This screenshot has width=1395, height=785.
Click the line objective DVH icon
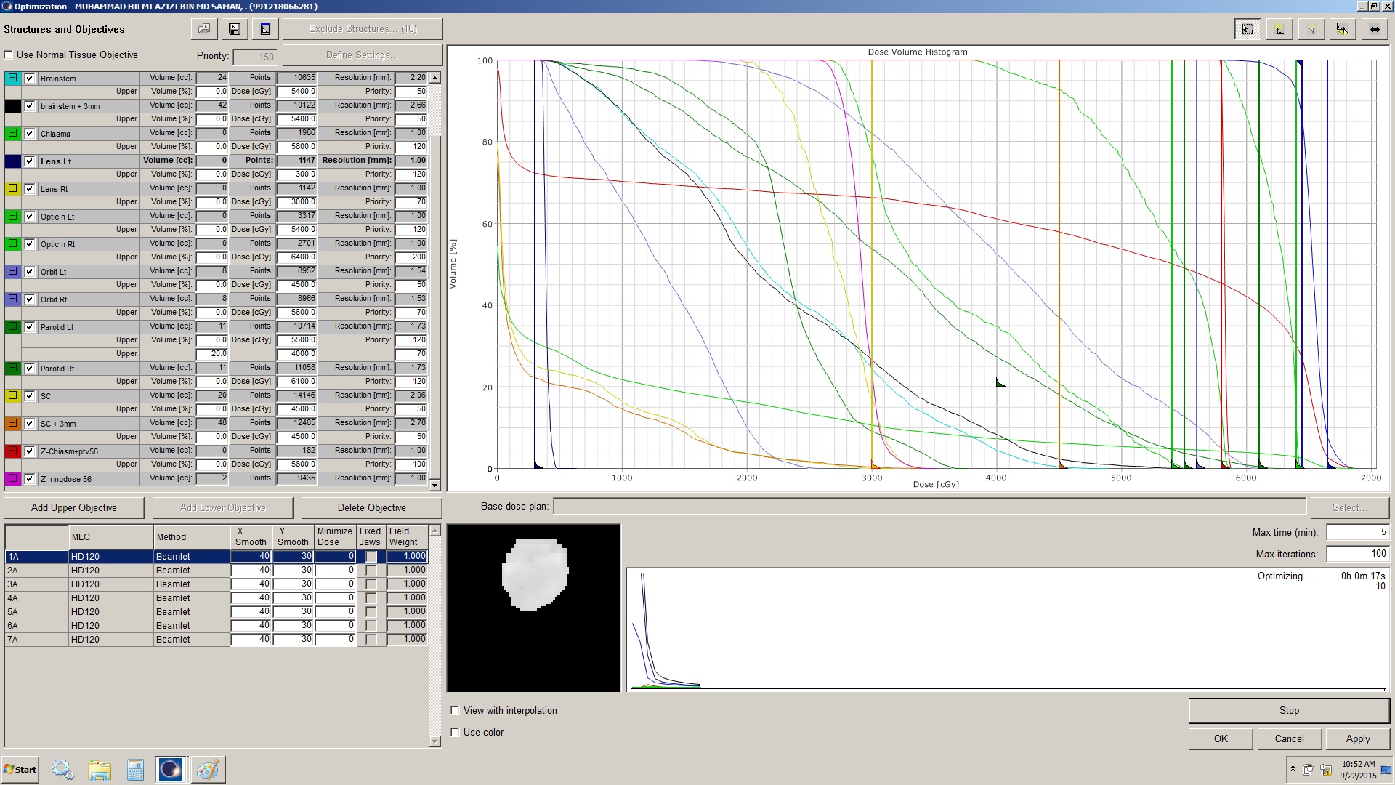[1343, 29]
